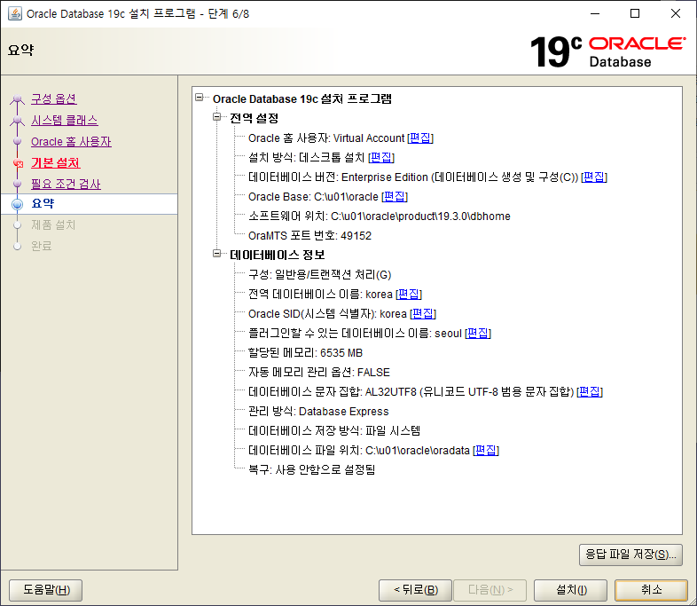Select the 관리 방식 Database Express row
This screenshot has height=606, width=697.
[x=318, y=412]
